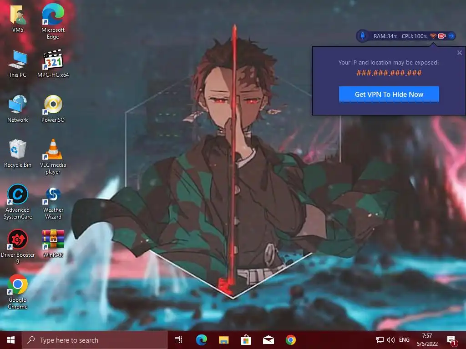Image resolution: width=466 pixels, height=349 pixels.
Task: Open File Explorer from the taskbar
Action: [224, 340]
